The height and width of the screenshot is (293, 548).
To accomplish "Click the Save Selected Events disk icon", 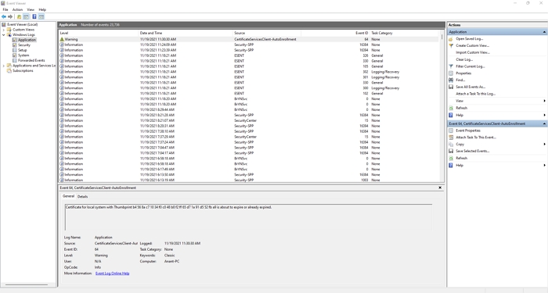I will 451,151.
